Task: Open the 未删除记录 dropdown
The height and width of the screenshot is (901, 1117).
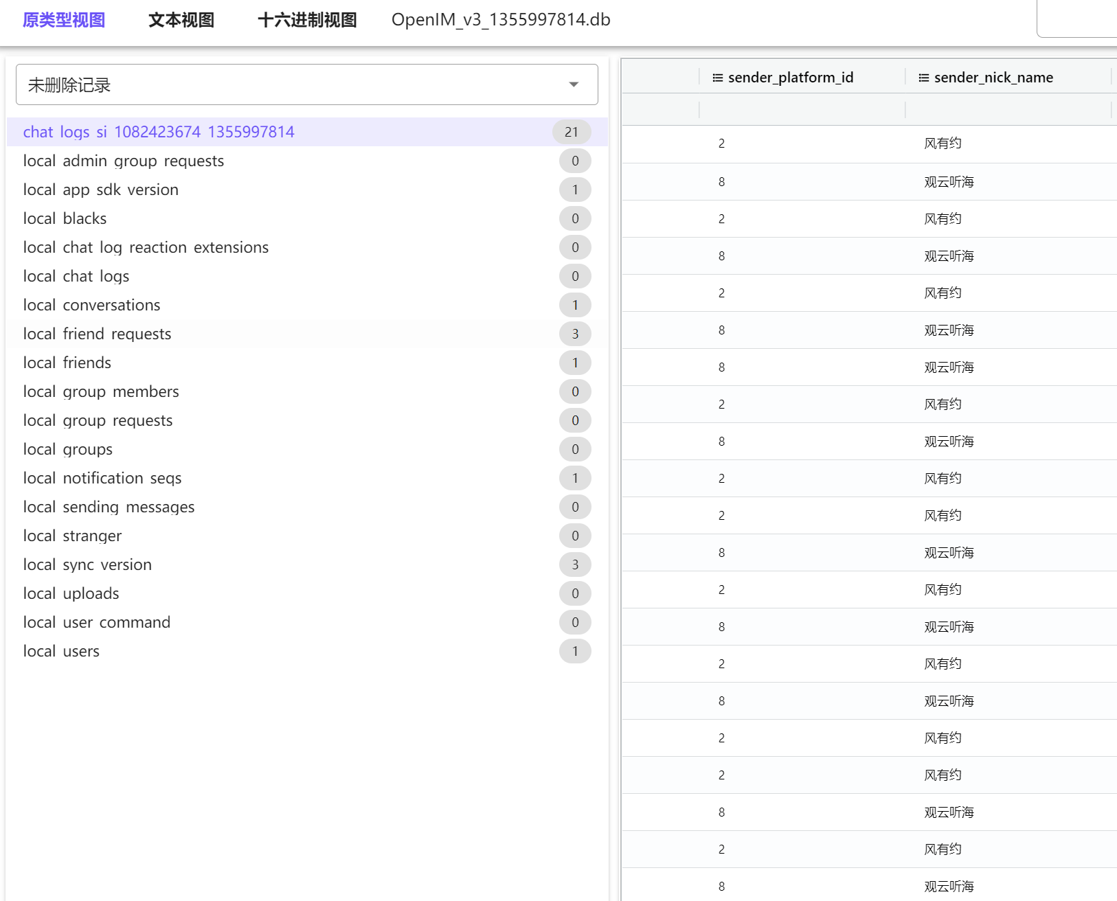Action: pyautogui.click(x=307, y=84)
